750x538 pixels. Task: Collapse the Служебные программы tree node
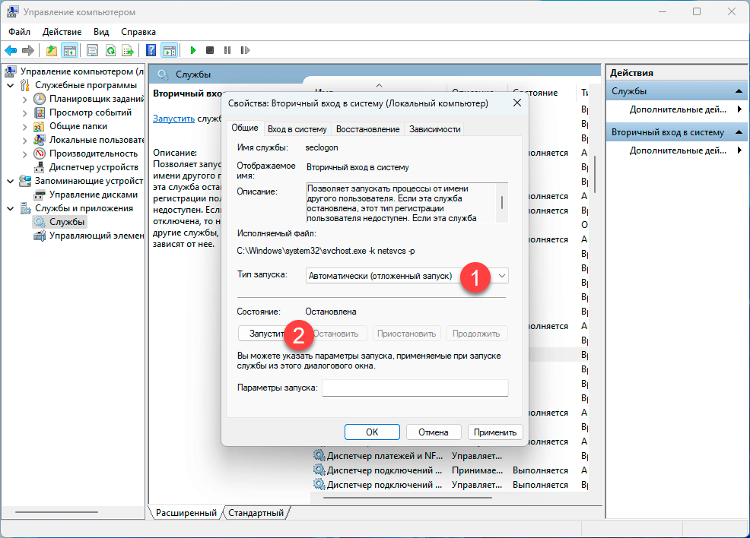[10, 85]
